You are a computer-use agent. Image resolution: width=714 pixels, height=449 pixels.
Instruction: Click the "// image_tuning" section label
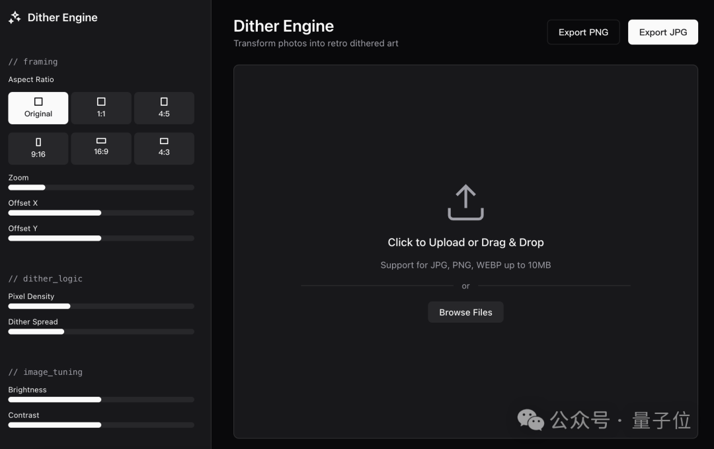(x=45, y=372)
